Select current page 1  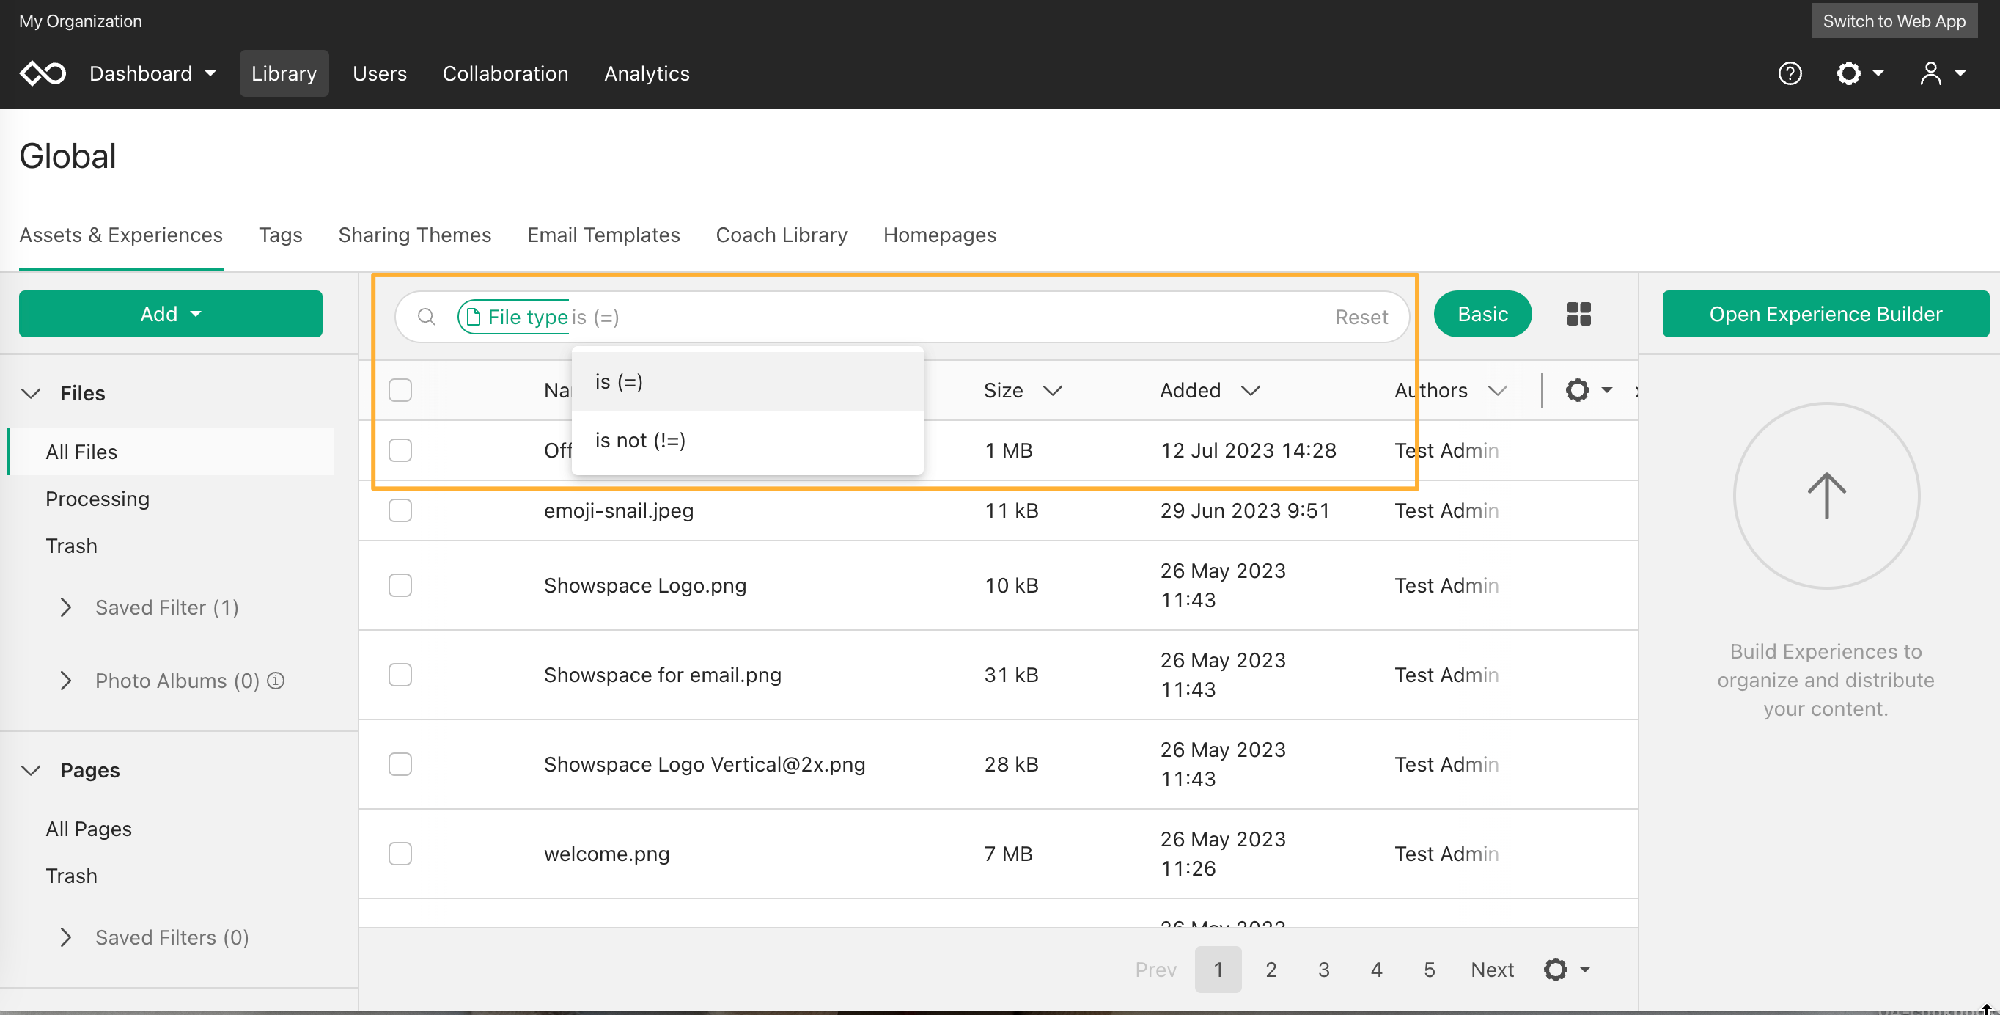[1218, 970]
